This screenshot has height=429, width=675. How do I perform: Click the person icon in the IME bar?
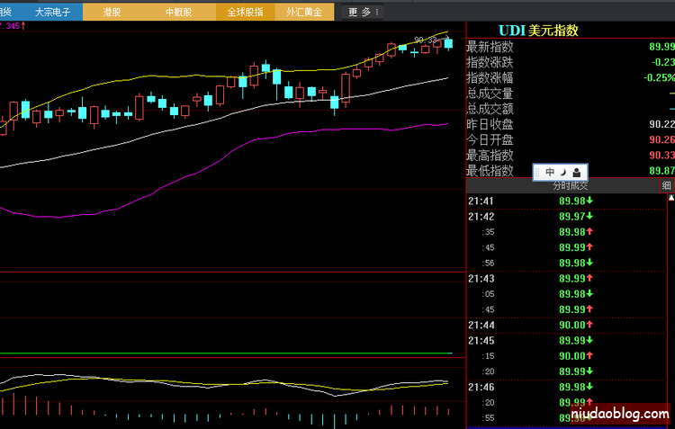point(578,171)
